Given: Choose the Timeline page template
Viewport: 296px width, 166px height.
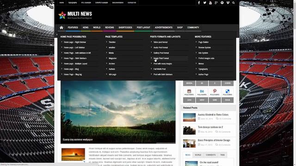Looking at the screenshot, I should (x=112, y=42).
